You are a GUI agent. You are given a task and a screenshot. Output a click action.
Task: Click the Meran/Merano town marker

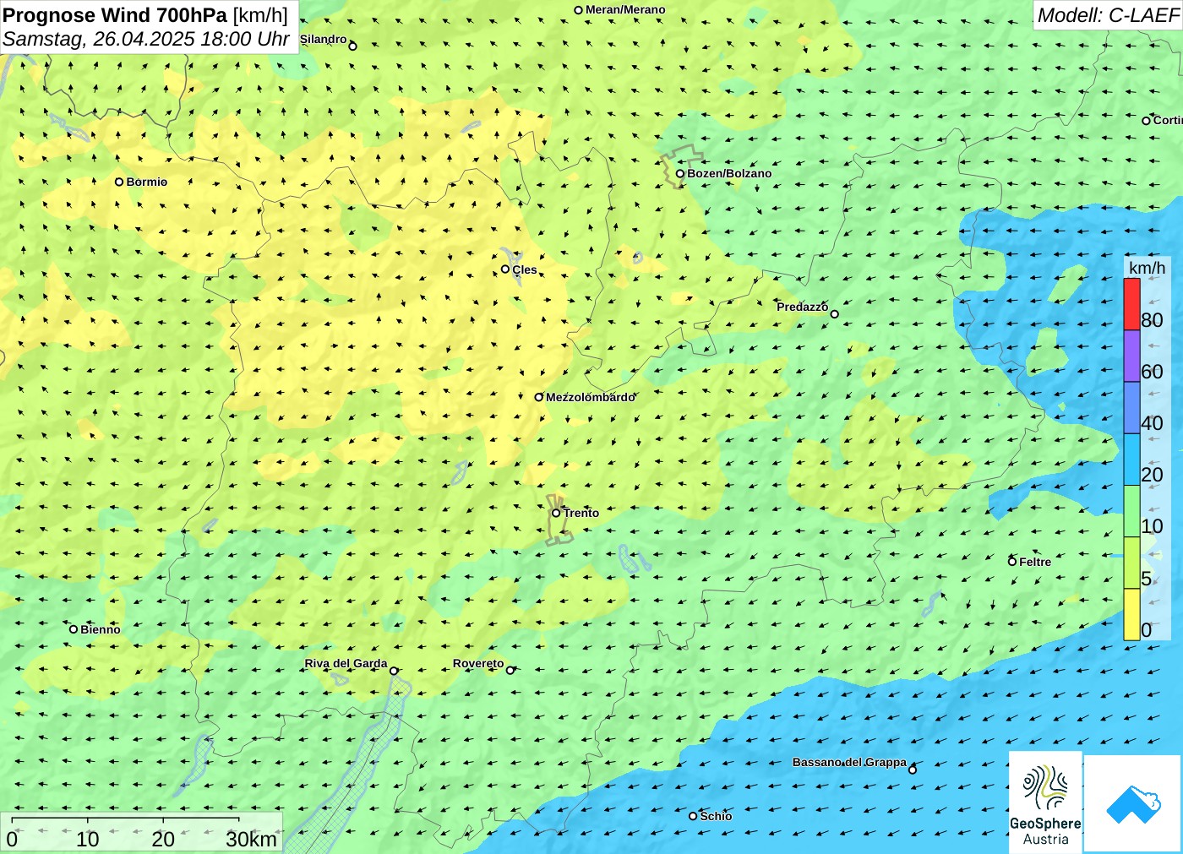click(x=578, y=10)
